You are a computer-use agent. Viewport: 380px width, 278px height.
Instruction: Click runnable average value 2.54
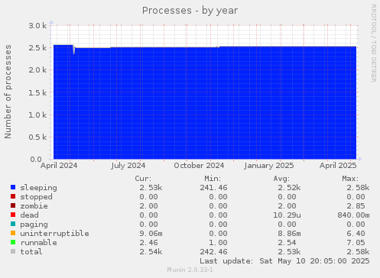point(287,243)
